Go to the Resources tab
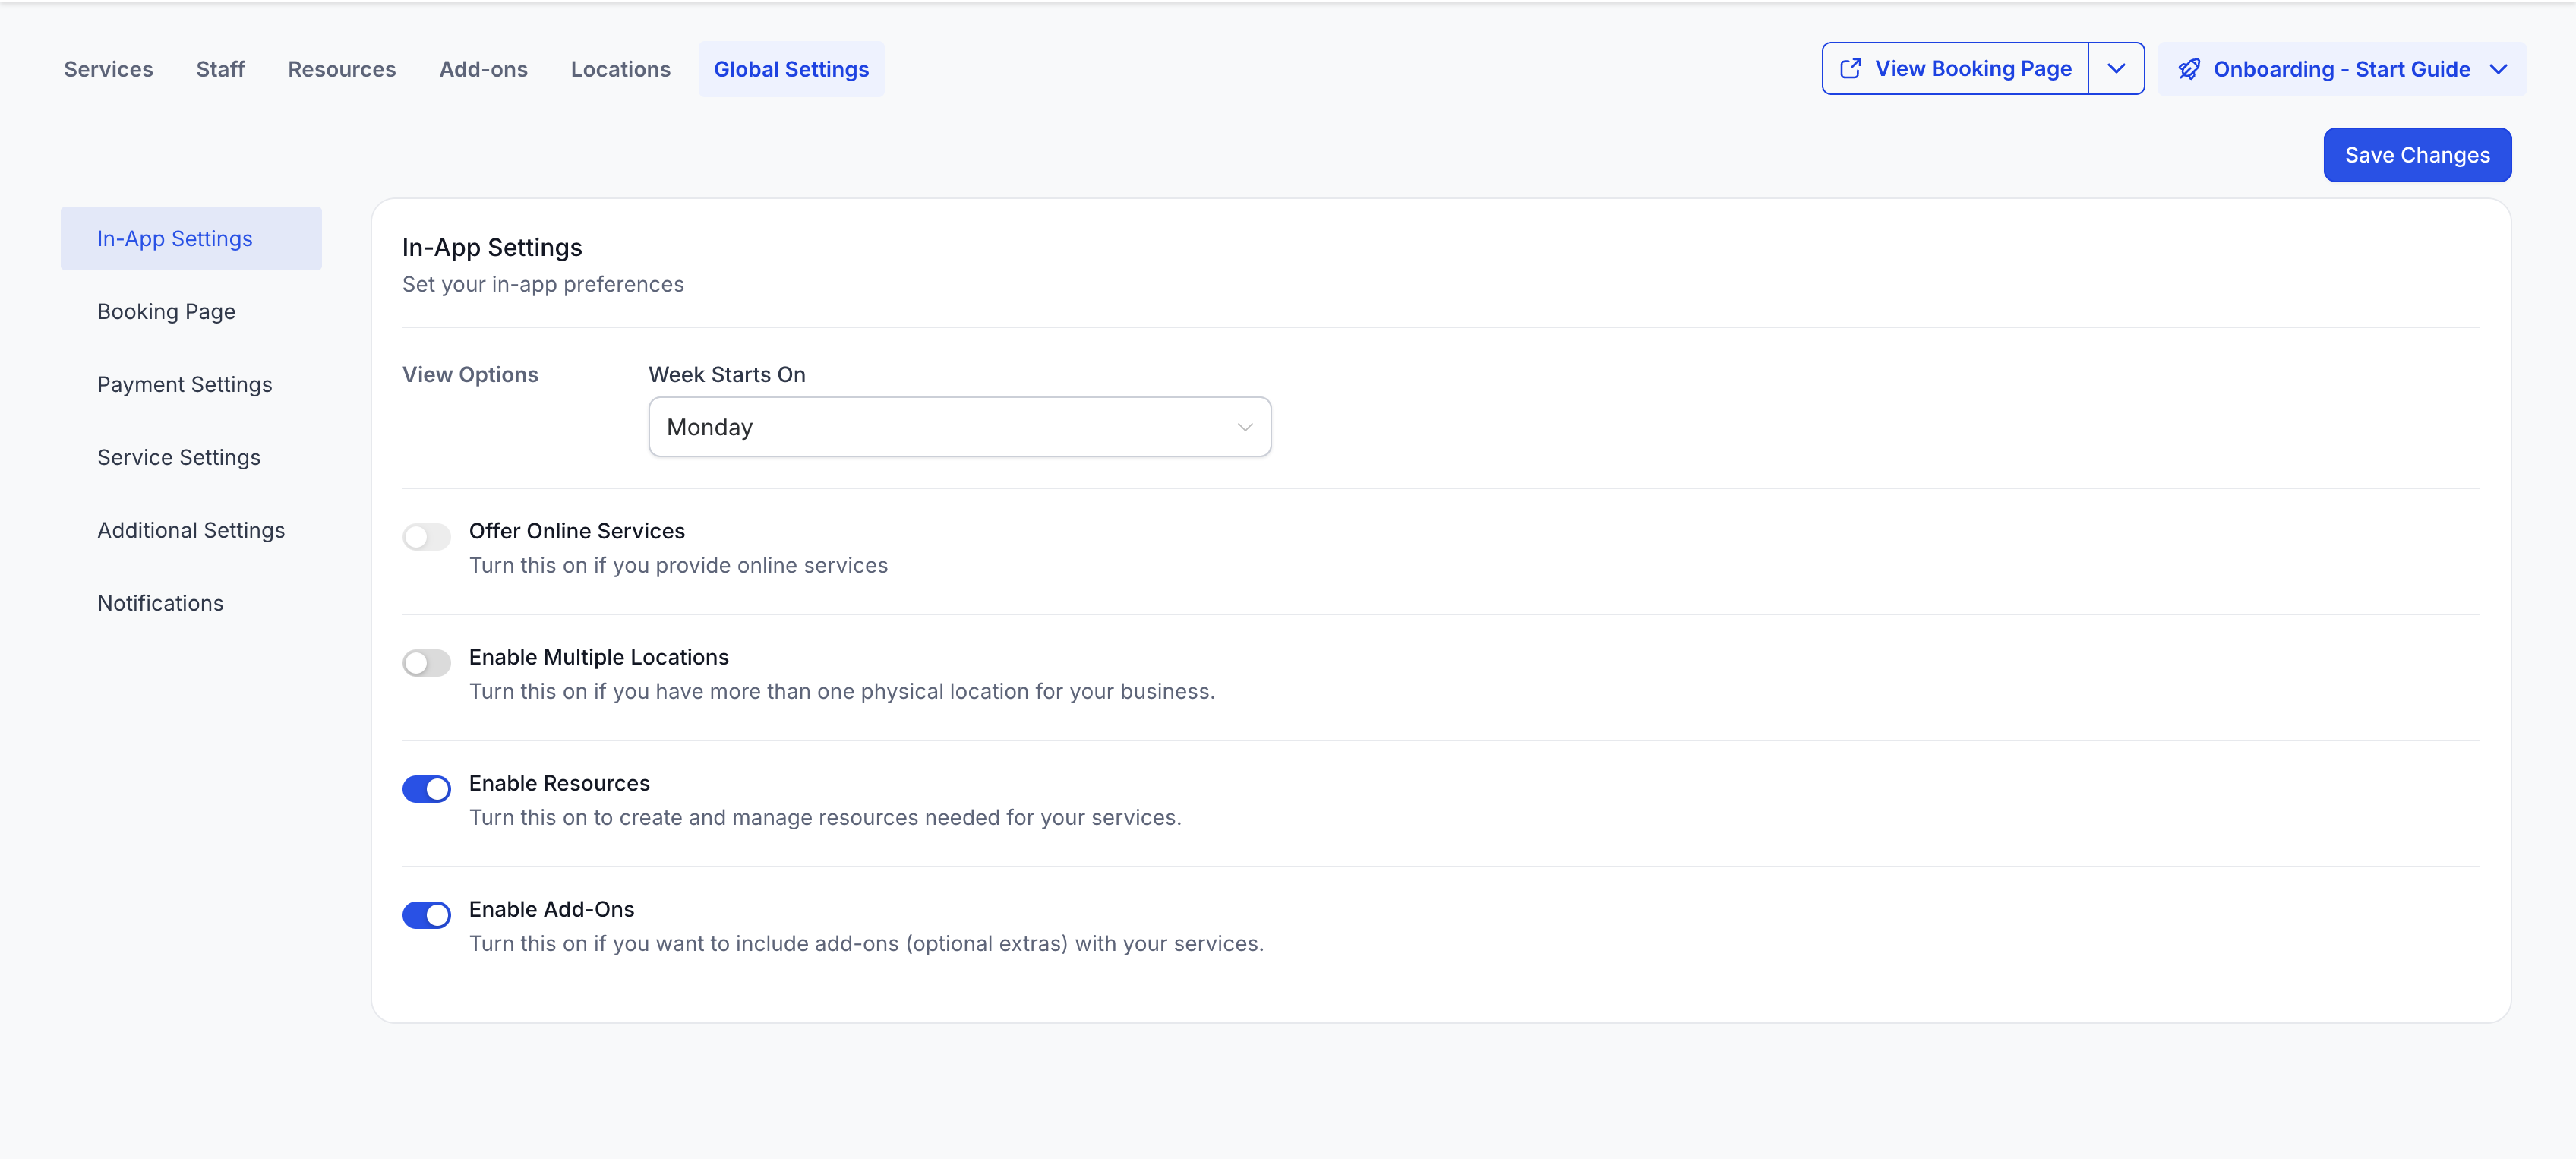Viewport: 2576px width, 1159px height. tap(342, 69)
